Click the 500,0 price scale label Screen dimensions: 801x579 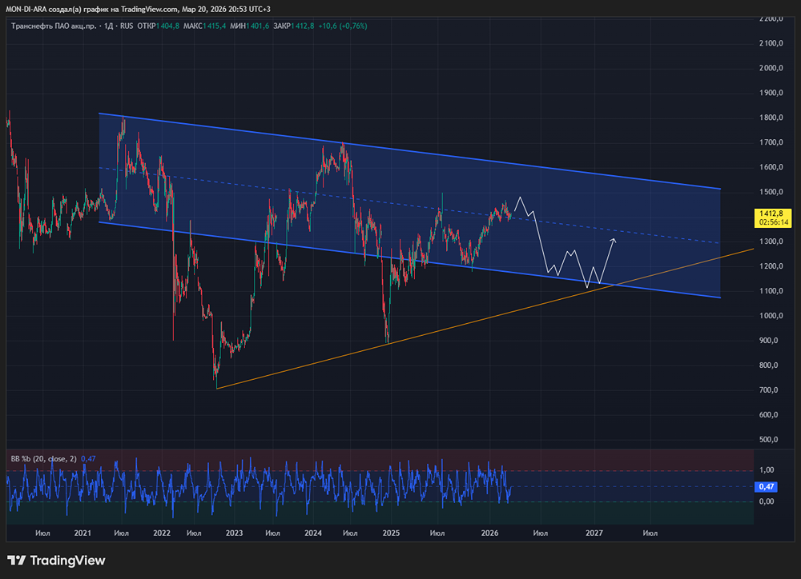769,439
